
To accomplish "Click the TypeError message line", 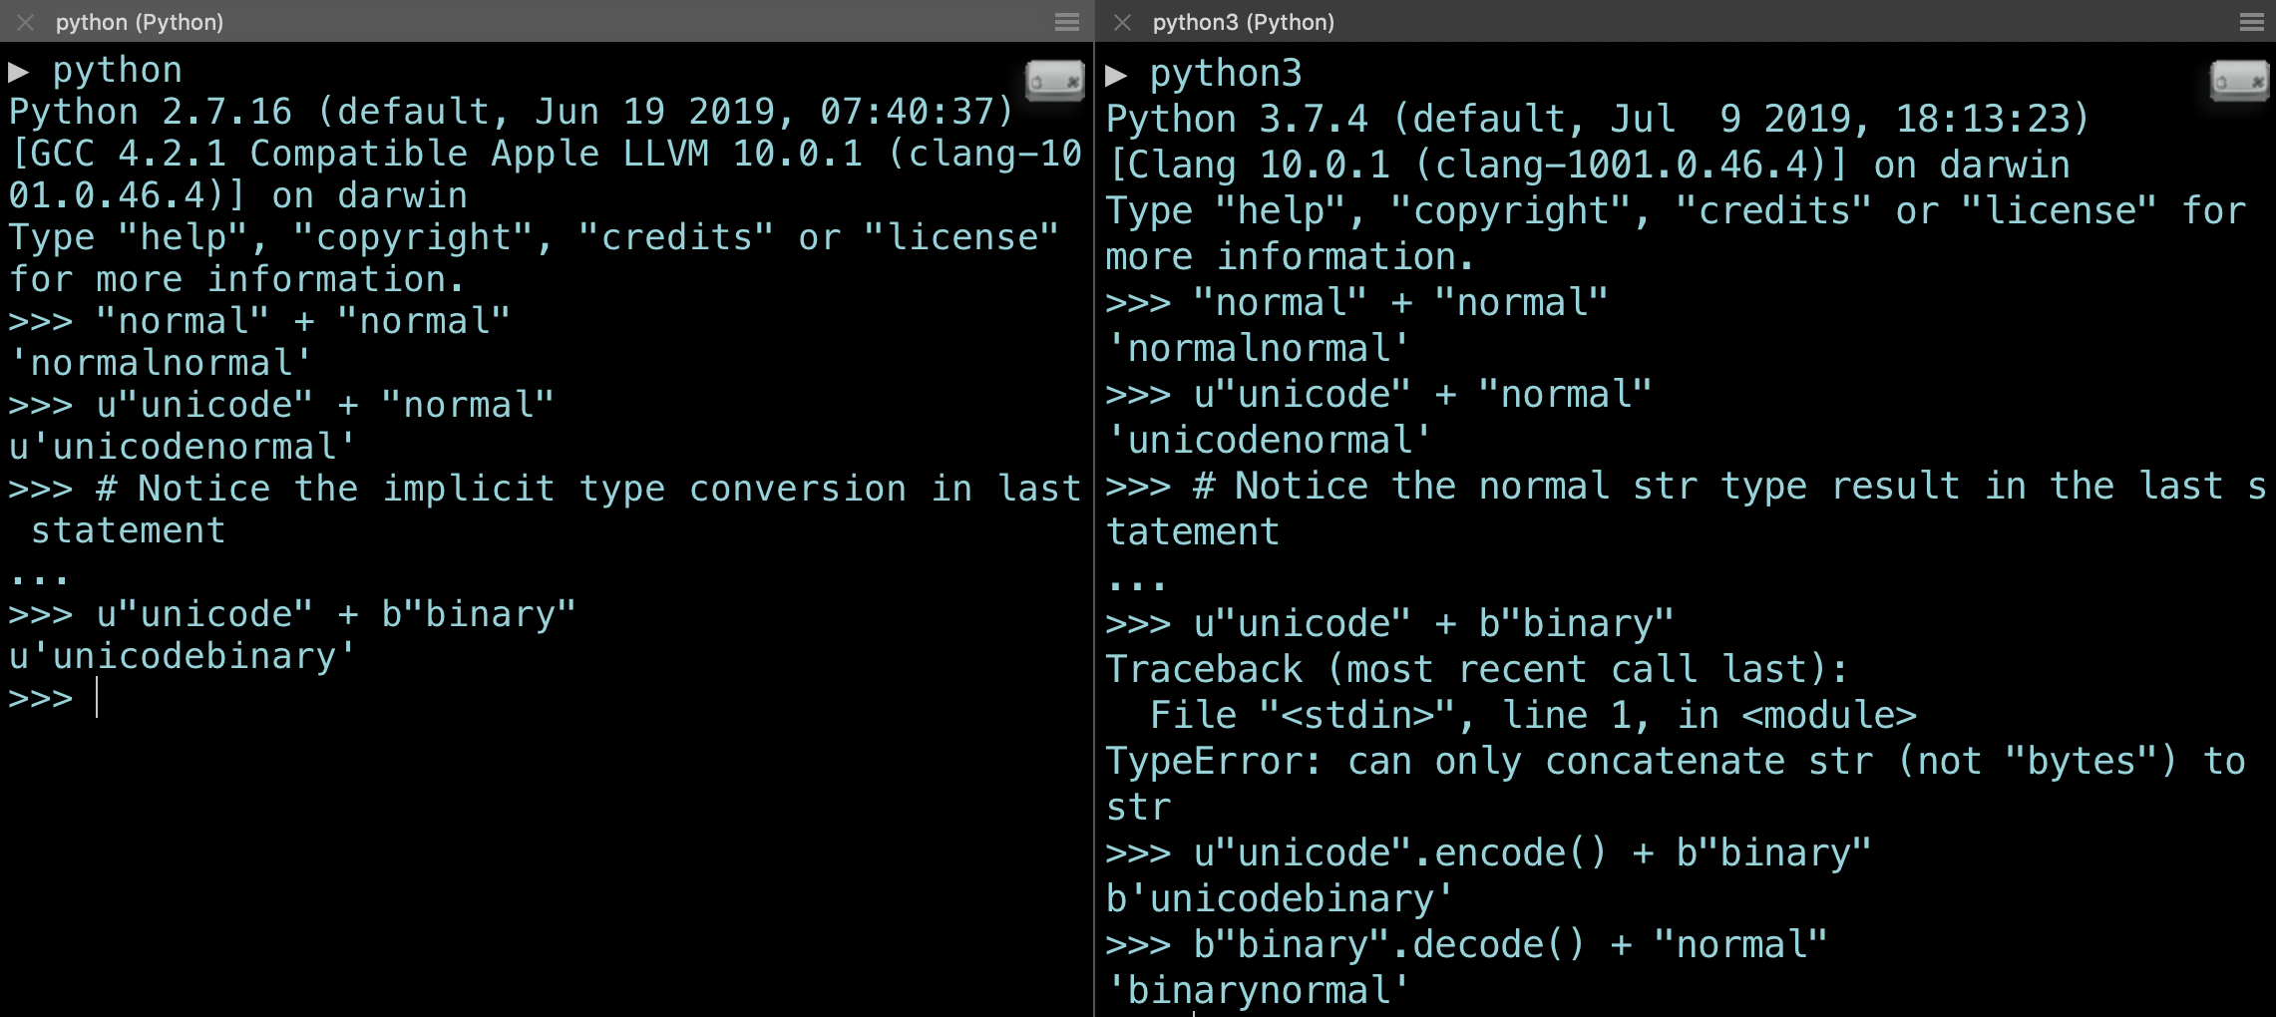I will pyautogui.click(x=1676, y=762).
